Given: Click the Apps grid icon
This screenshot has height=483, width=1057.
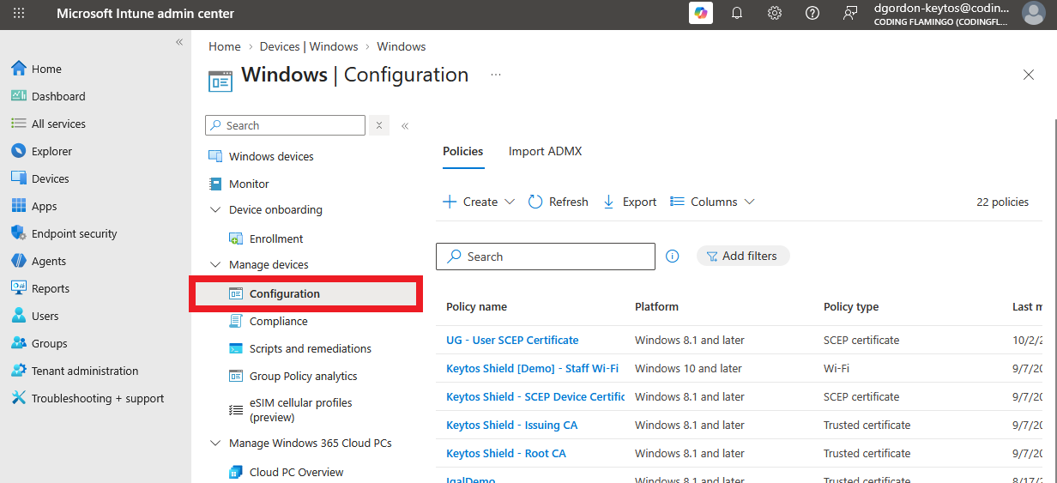Looking at the screenshot, I should point(19,206).
